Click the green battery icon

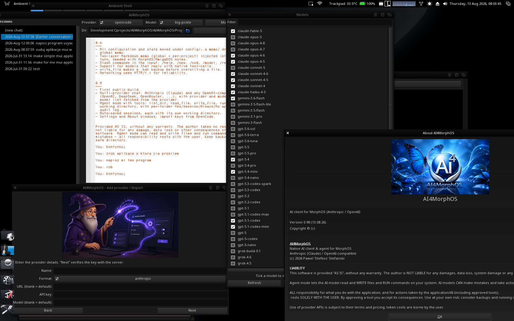[363, 4]
